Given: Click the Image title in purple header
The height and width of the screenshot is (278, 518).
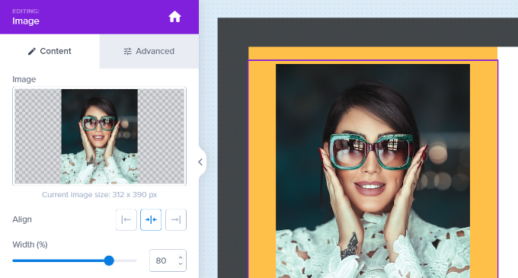Looking at the screenshot, I should point(26,21).
